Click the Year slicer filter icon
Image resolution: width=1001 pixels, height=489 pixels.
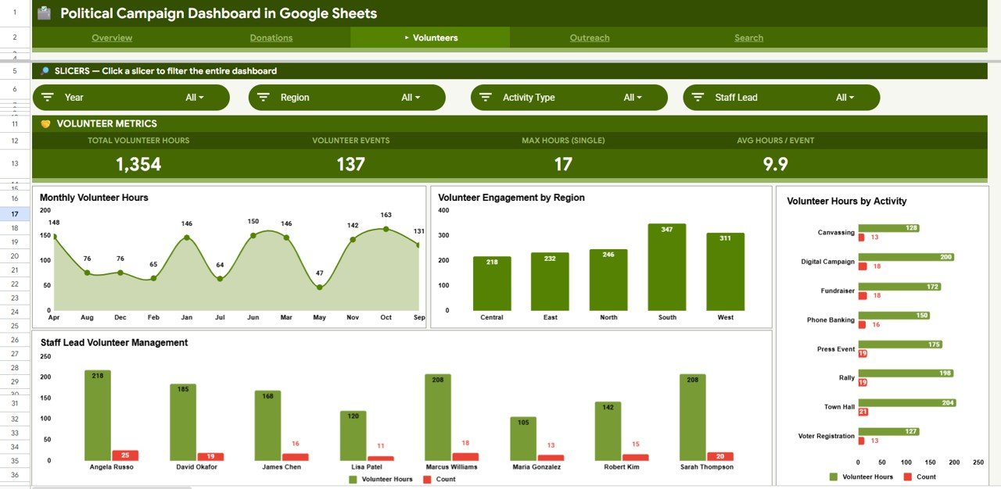coord(48,98)
